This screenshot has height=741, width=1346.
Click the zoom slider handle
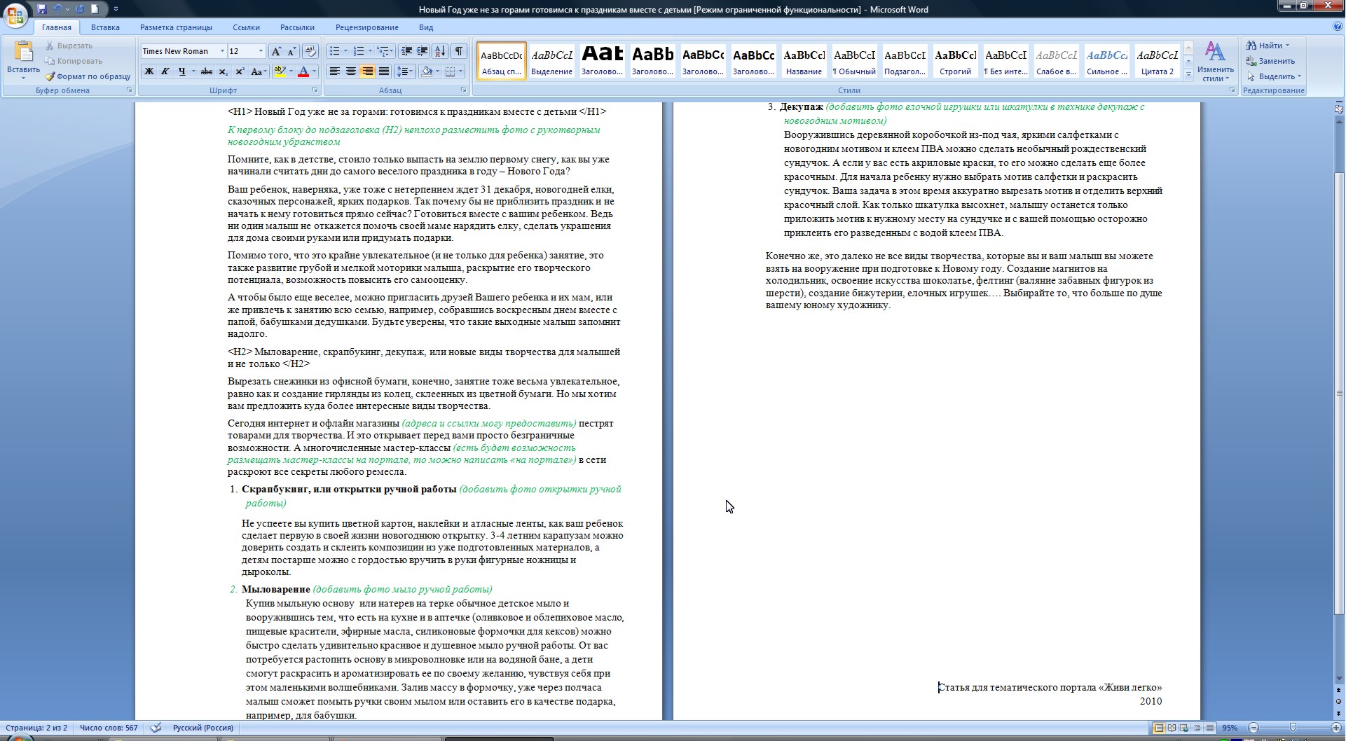point(1293,728)
